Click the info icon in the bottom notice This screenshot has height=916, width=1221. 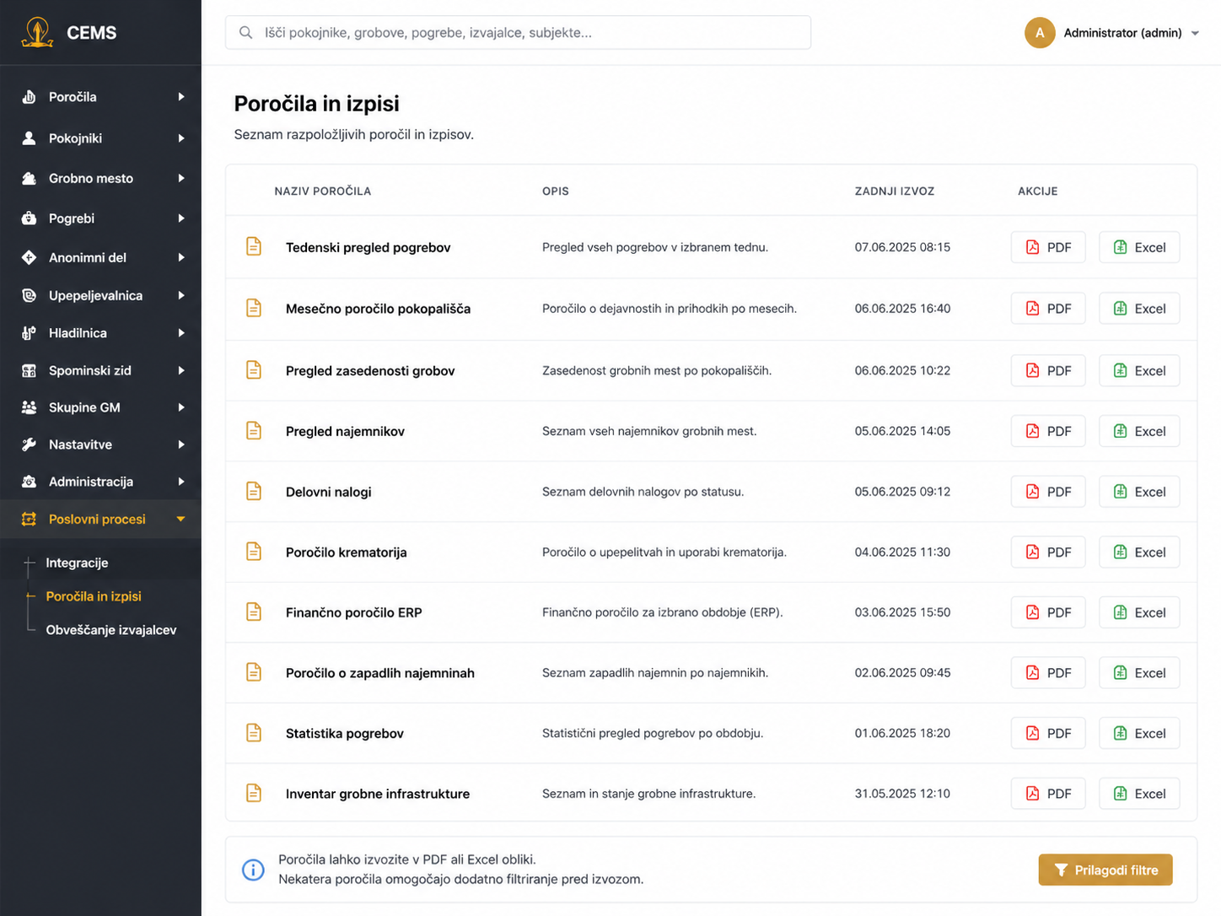coord(253,870)
